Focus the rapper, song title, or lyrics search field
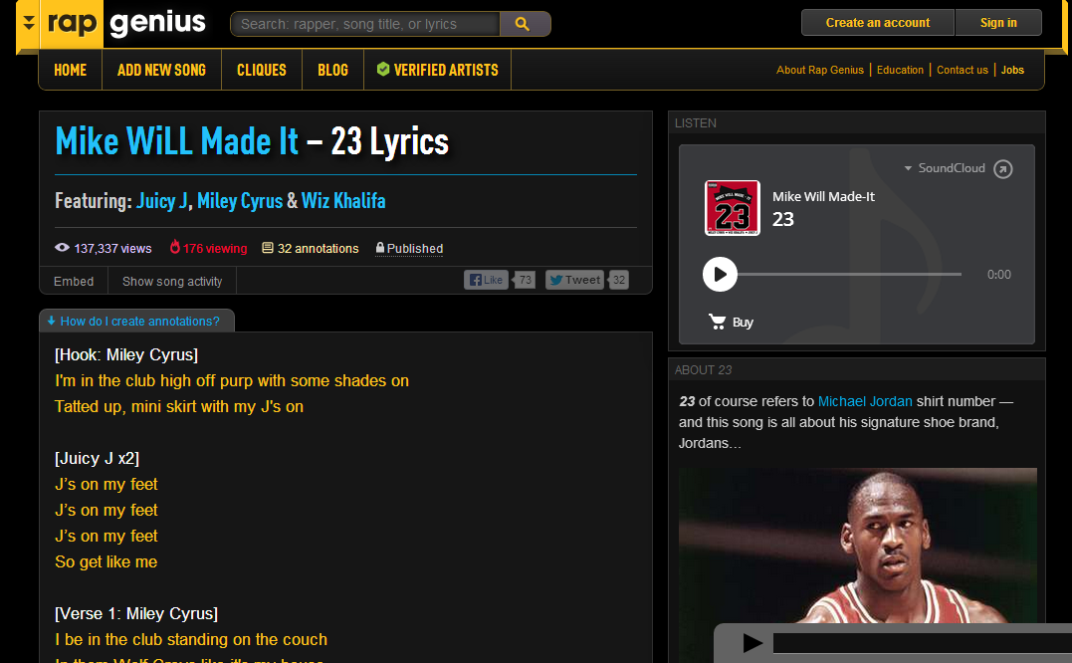Screen dimensions: 1072x663 (365, 24)
